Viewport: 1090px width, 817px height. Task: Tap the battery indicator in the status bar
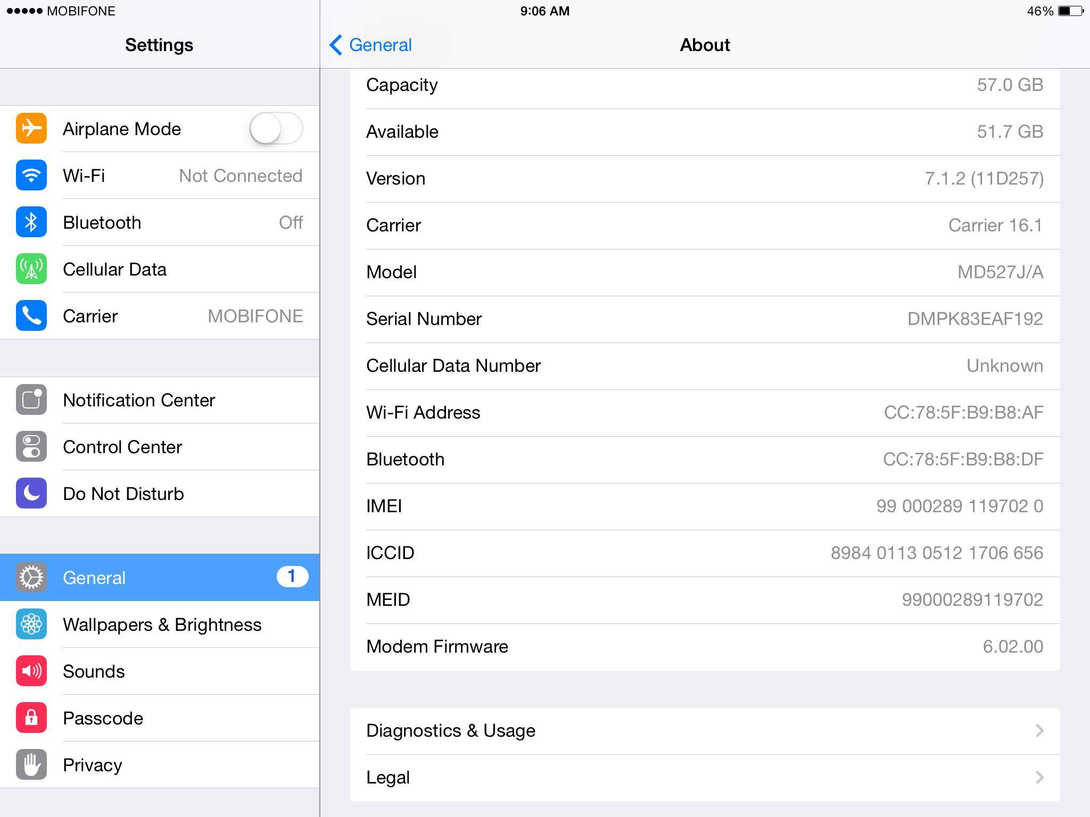(x=1070, y=11)
